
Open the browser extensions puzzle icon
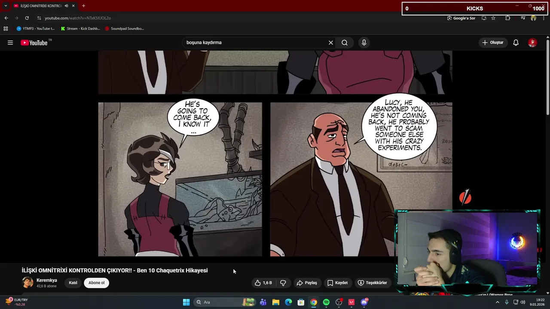(x=507, y=18)
